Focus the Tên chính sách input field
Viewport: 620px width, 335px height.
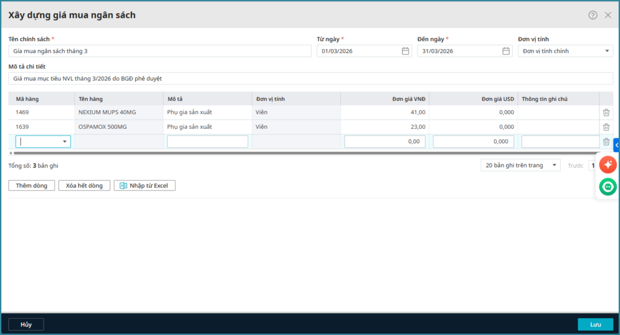[160, 51]
